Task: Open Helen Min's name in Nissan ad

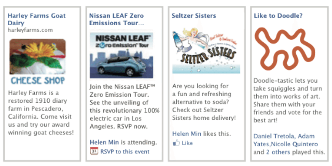Action: pyautogui.click(x=104, y=142)
